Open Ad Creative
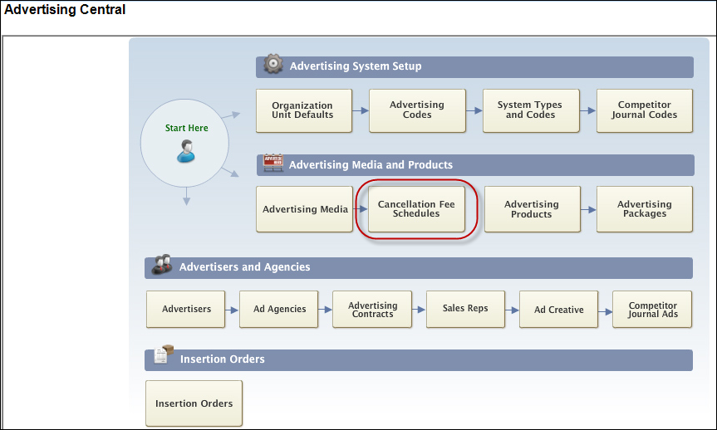 coord(559,310)
